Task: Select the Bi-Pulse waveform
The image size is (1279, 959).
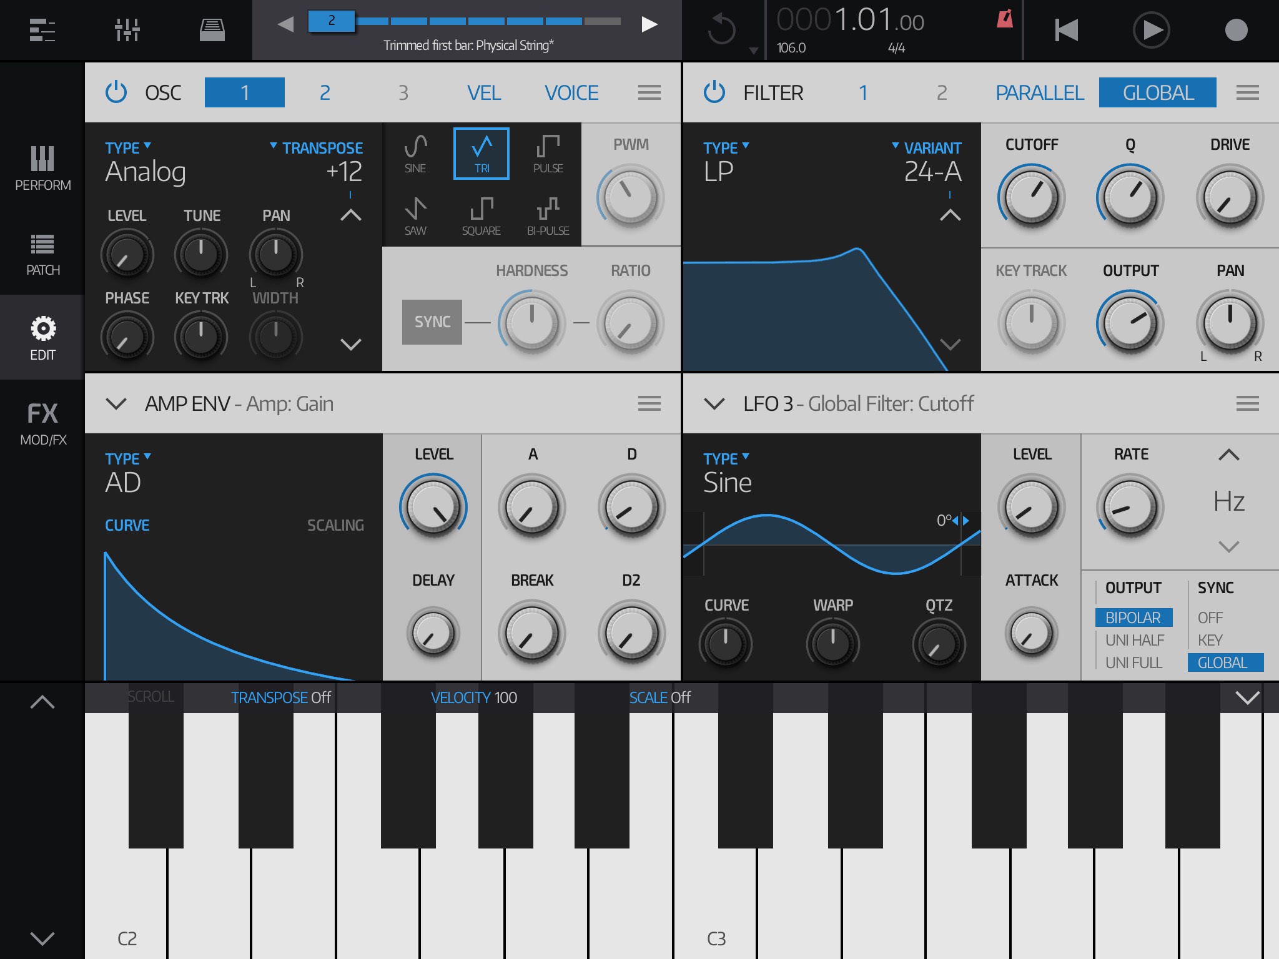Action: click(548, 215)
